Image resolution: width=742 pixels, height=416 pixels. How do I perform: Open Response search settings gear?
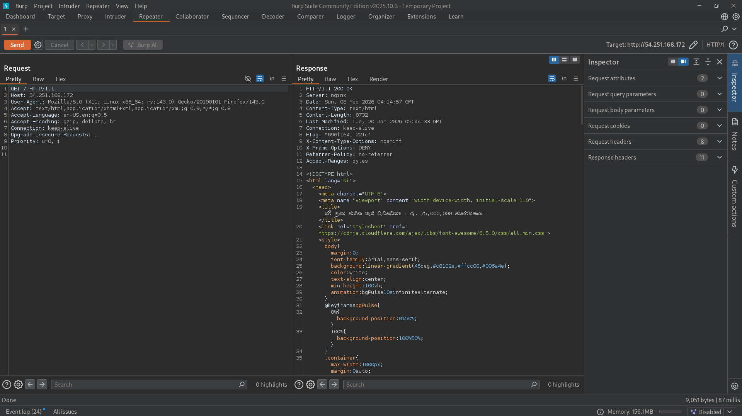pyautogui.click(x=310, y=384)
